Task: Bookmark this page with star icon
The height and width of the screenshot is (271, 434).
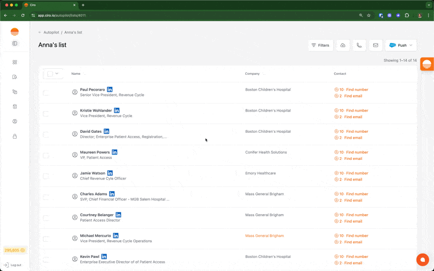Action: (x=369, y=16)
